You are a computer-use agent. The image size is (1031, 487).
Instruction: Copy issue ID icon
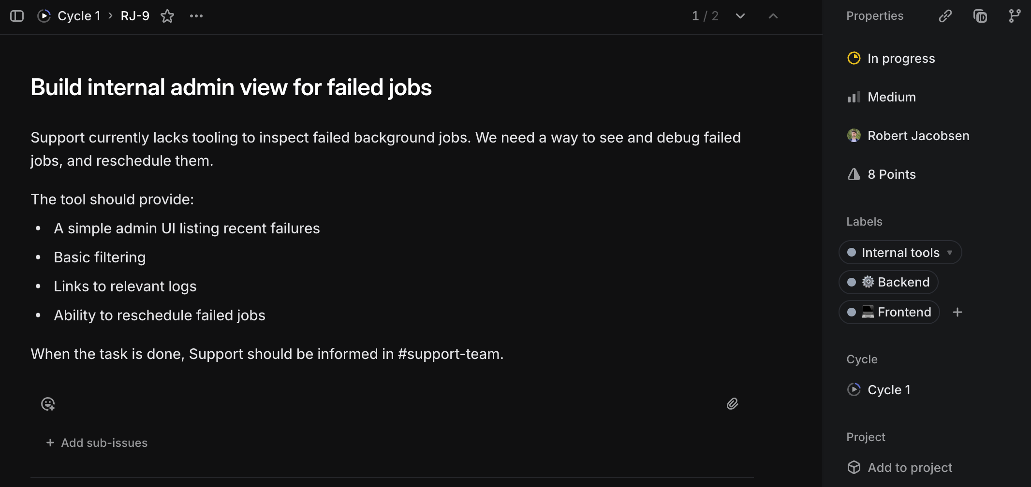(980, 16)
